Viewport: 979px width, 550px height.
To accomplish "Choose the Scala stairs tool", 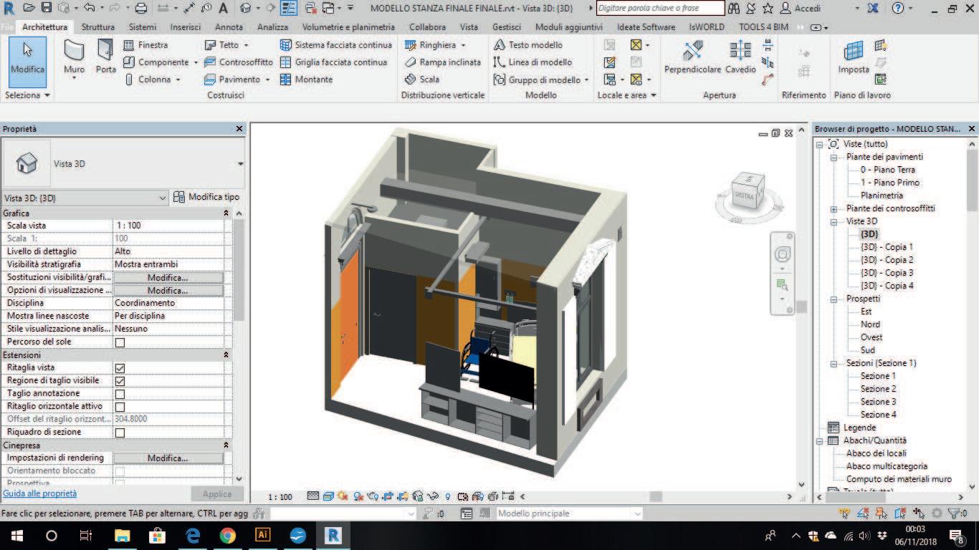I will click(x=422, y=79).
